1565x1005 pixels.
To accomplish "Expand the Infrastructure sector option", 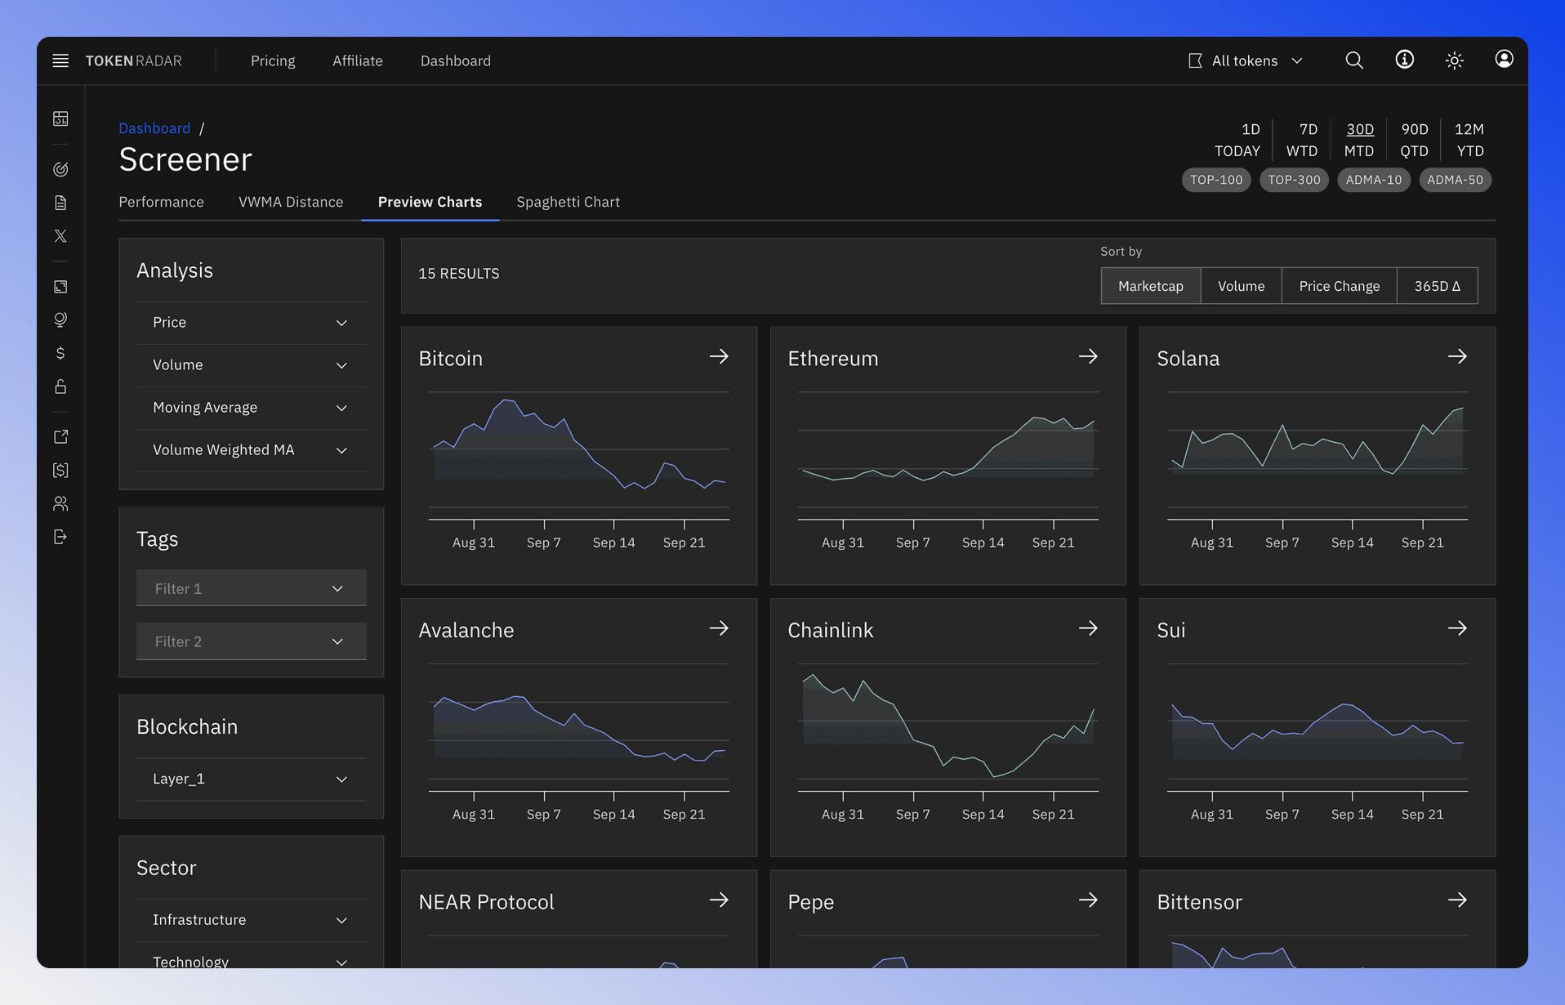I will (251, 920).
